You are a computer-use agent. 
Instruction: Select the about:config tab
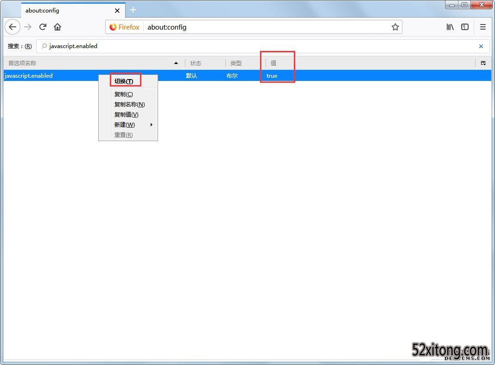pos(73,10)
